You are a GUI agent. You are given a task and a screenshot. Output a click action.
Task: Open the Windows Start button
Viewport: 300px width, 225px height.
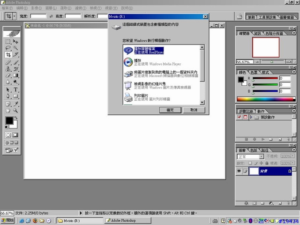pos(7,220)
